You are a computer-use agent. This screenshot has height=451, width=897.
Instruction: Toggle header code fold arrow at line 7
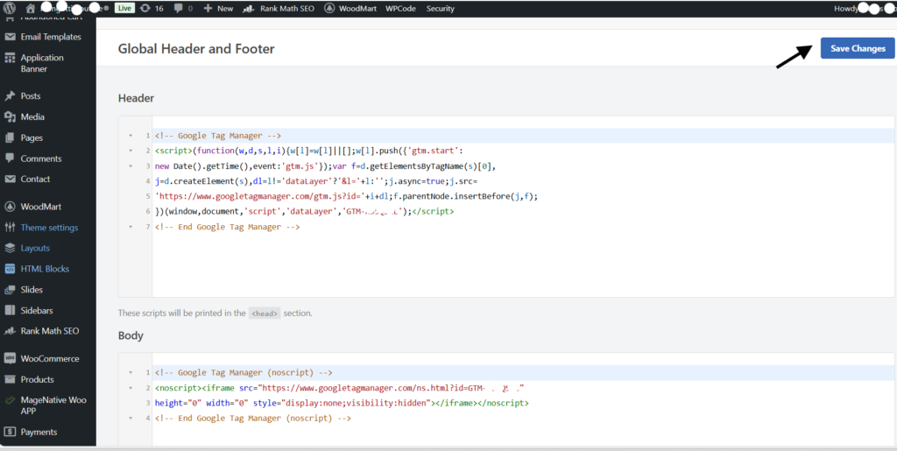point(131,227)
